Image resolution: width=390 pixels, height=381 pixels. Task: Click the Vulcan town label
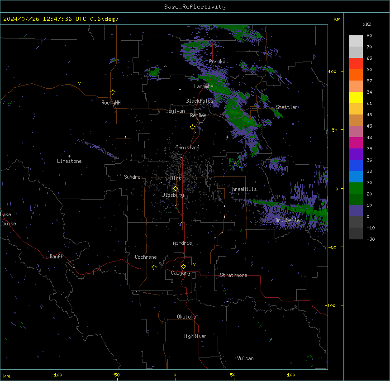click(246, 358)
